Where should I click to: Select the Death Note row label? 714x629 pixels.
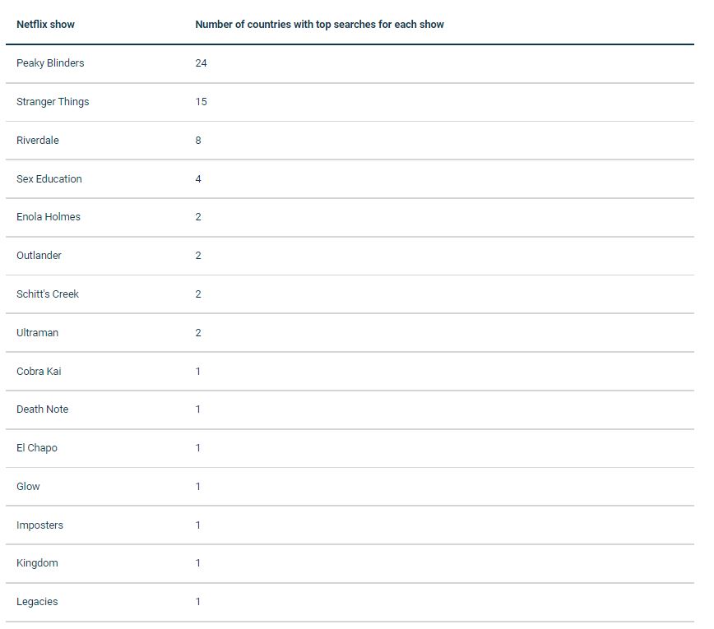(x=42, y=409)
